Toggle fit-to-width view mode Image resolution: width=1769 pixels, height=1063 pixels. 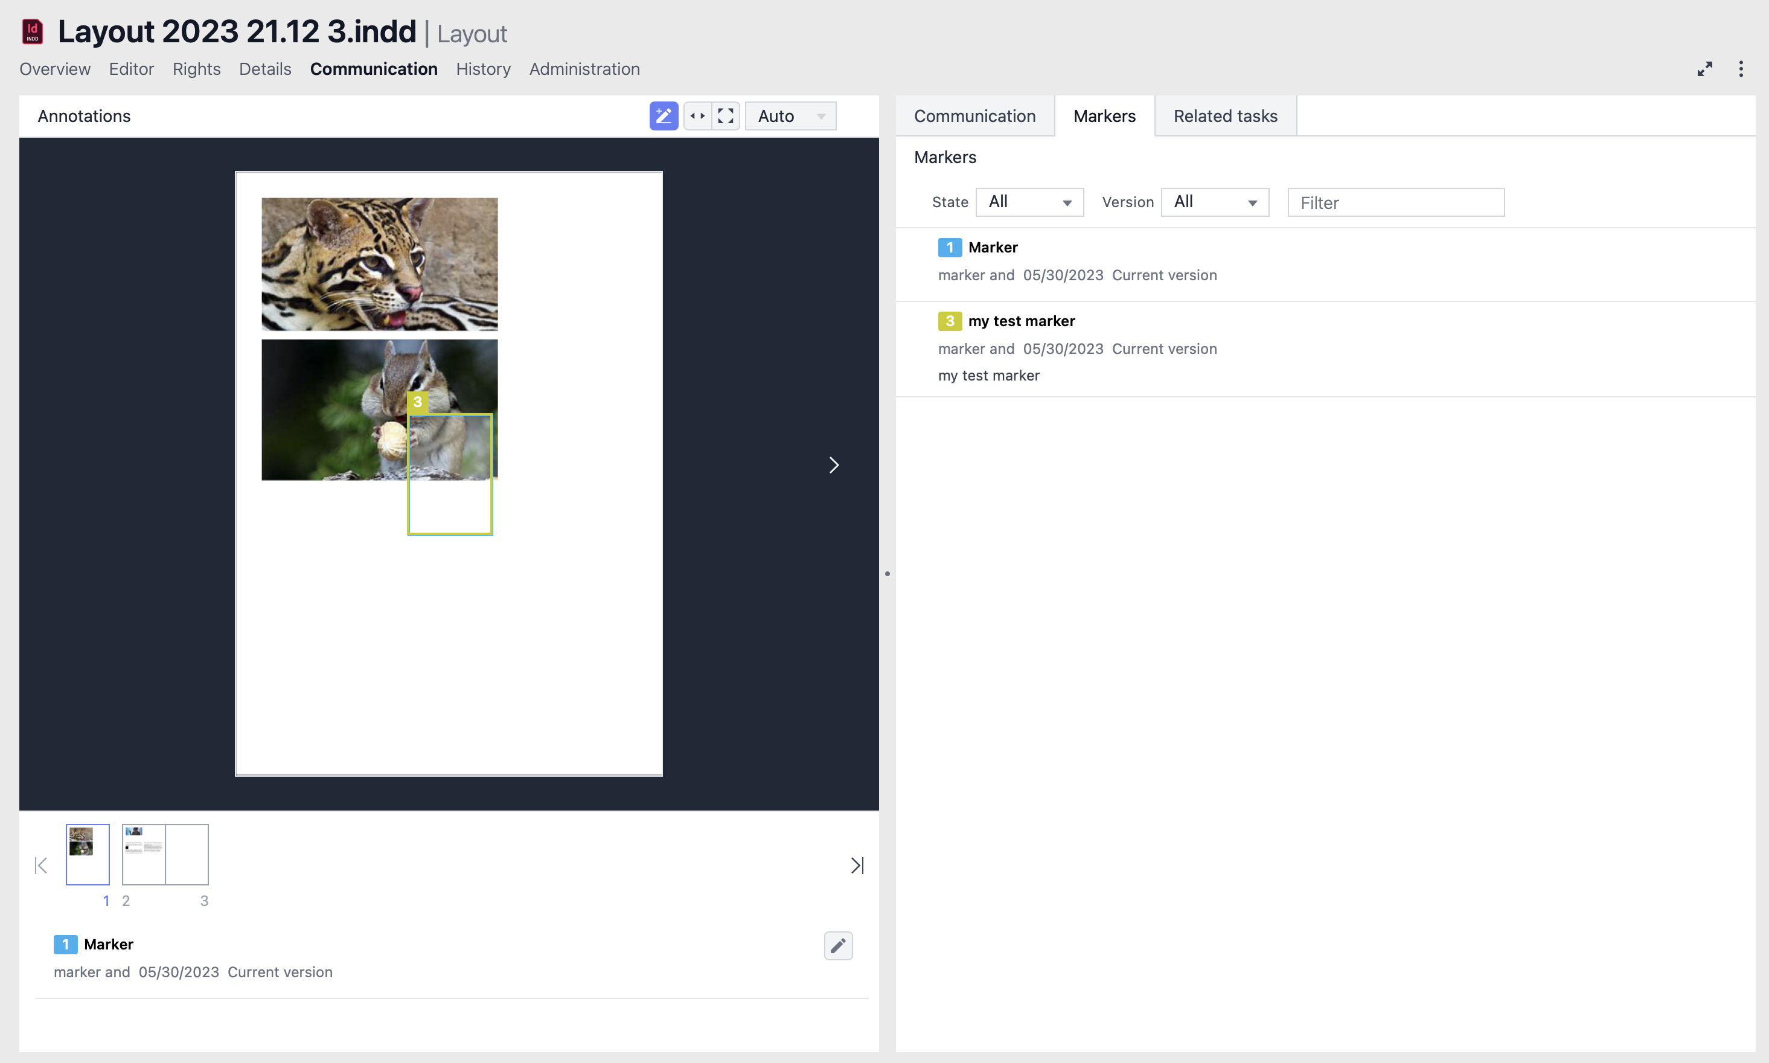point(697,115)
